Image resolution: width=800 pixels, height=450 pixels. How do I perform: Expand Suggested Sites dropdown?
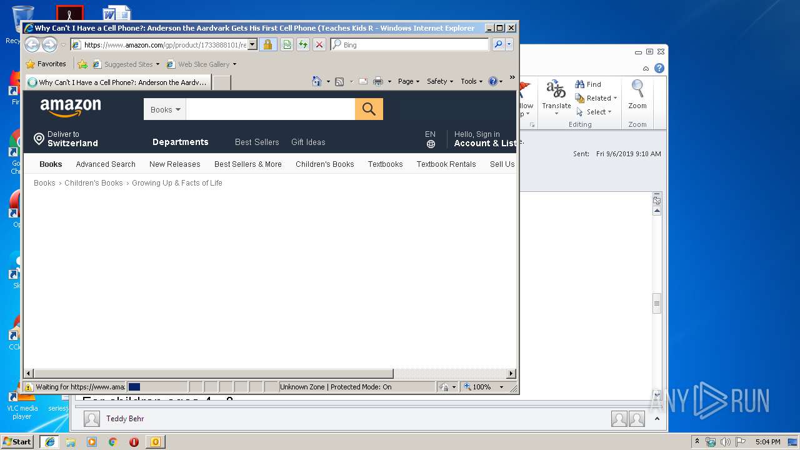click(x=157, y=64)
